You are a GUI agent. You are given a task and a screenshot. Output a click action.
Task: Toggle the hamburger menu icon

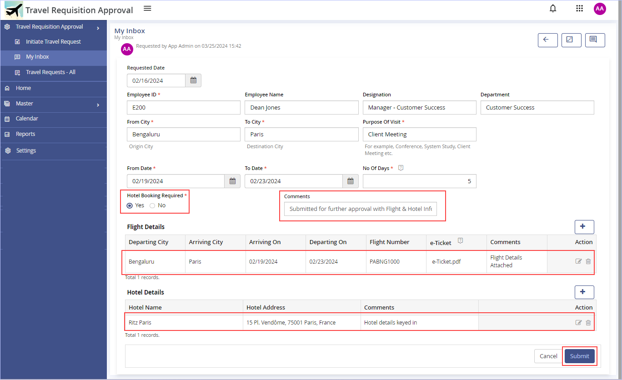pyautogui.click(x=147, y=9)
